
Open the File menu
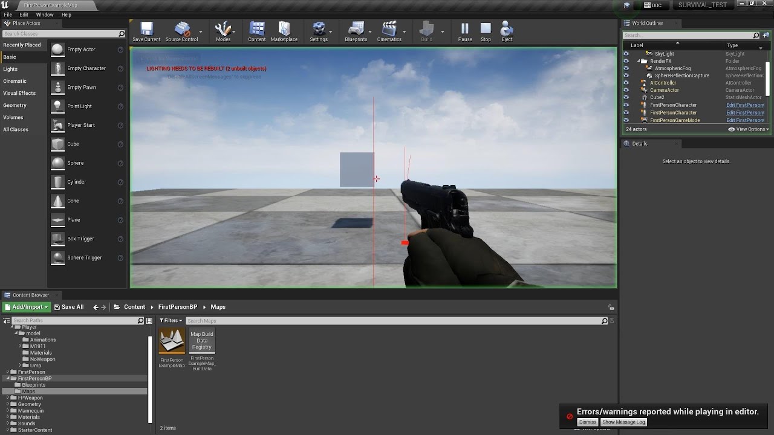pyautogui.click(x=8, y=14)
